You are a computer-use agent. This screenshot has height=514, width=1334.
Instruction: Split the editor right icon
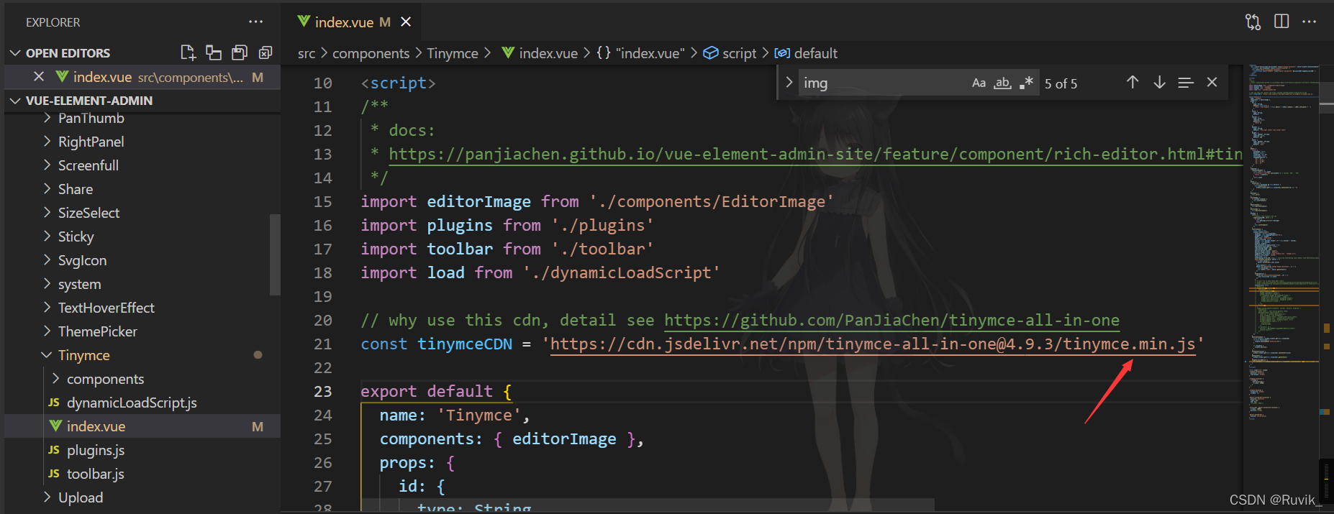[x=1281, y=22]
